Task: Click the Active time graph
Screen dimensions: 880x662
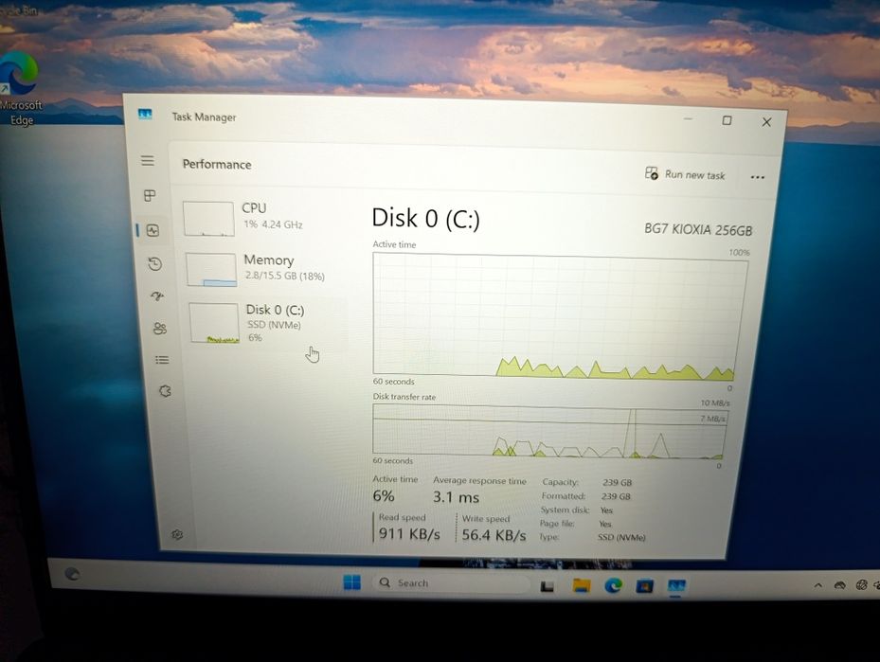Action: pyautogui.click(x=560, y=316)
